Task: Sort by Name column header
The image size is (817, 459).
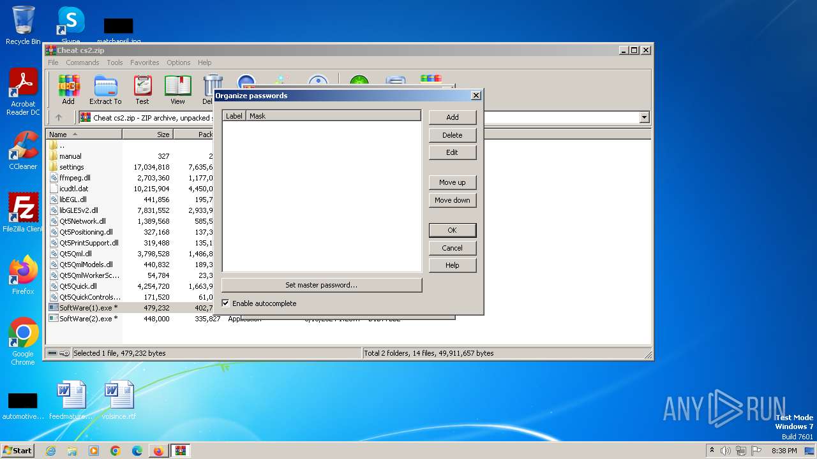Action: pos(84,135)
